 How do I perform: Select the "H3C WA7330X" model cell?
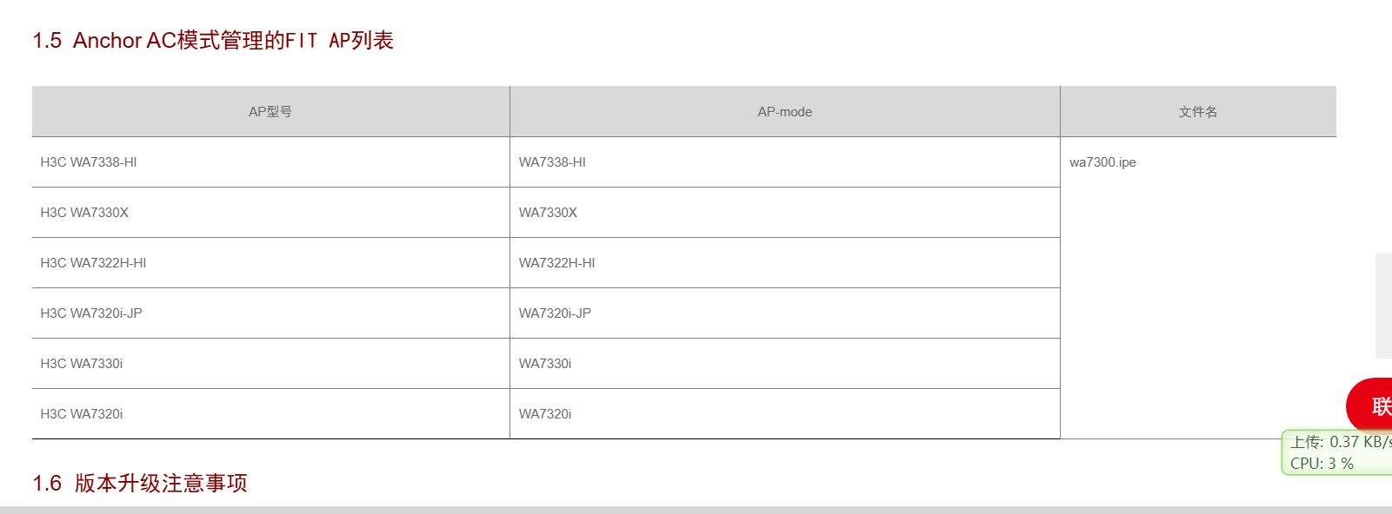84,213
